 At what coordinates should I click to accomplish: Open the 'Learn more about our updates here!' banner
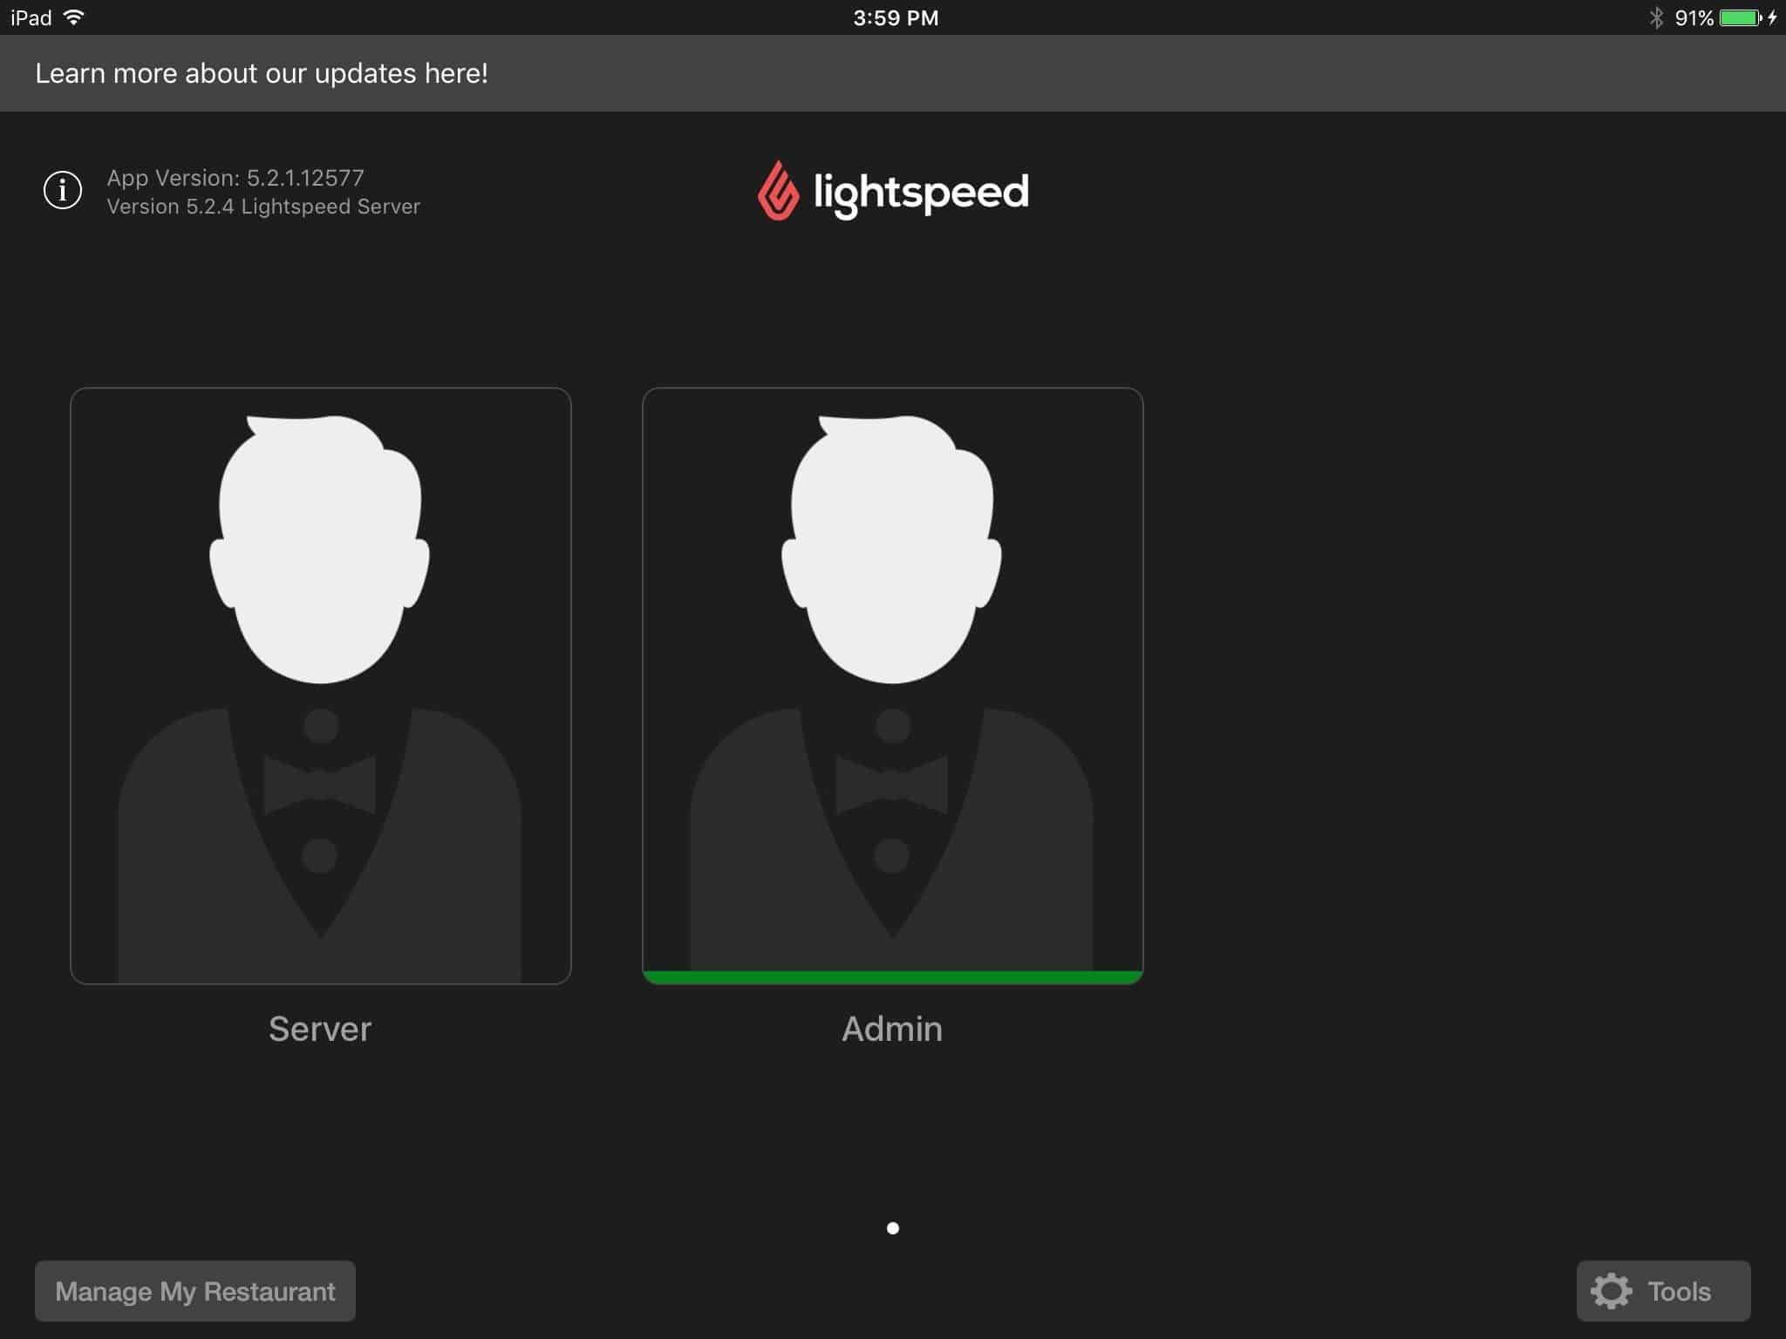click(893, 73)
